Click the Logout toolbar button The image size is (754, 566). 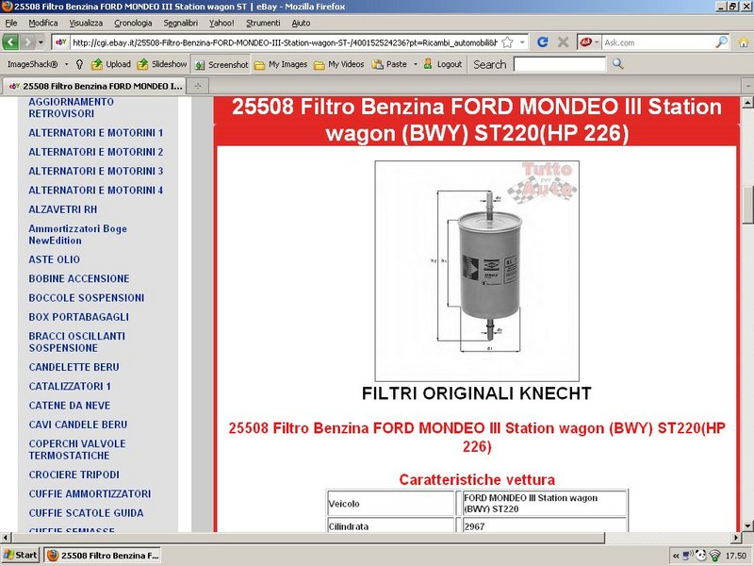pos(443,64)
